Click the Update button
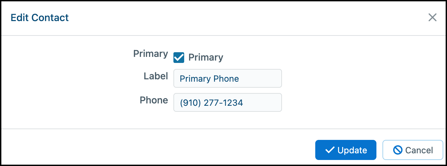447x166 pixels. click(346, 150)
